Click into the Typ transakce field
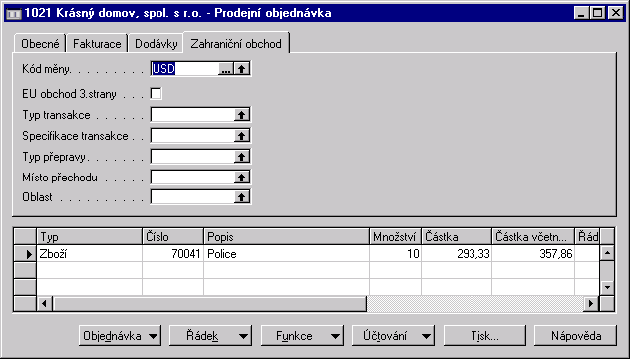This screenshot has height=359, width=630. tap(192, 115)
